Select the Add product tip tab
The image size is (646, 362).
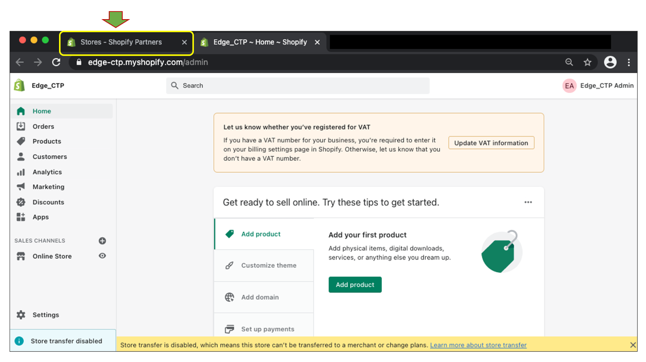264,234
